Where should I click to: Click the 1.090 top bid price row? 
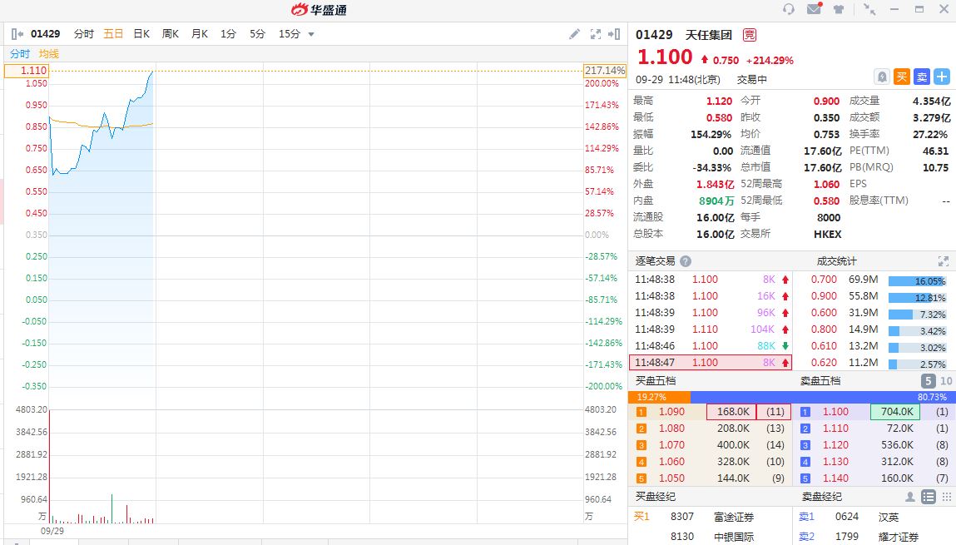tap(671, 412)
